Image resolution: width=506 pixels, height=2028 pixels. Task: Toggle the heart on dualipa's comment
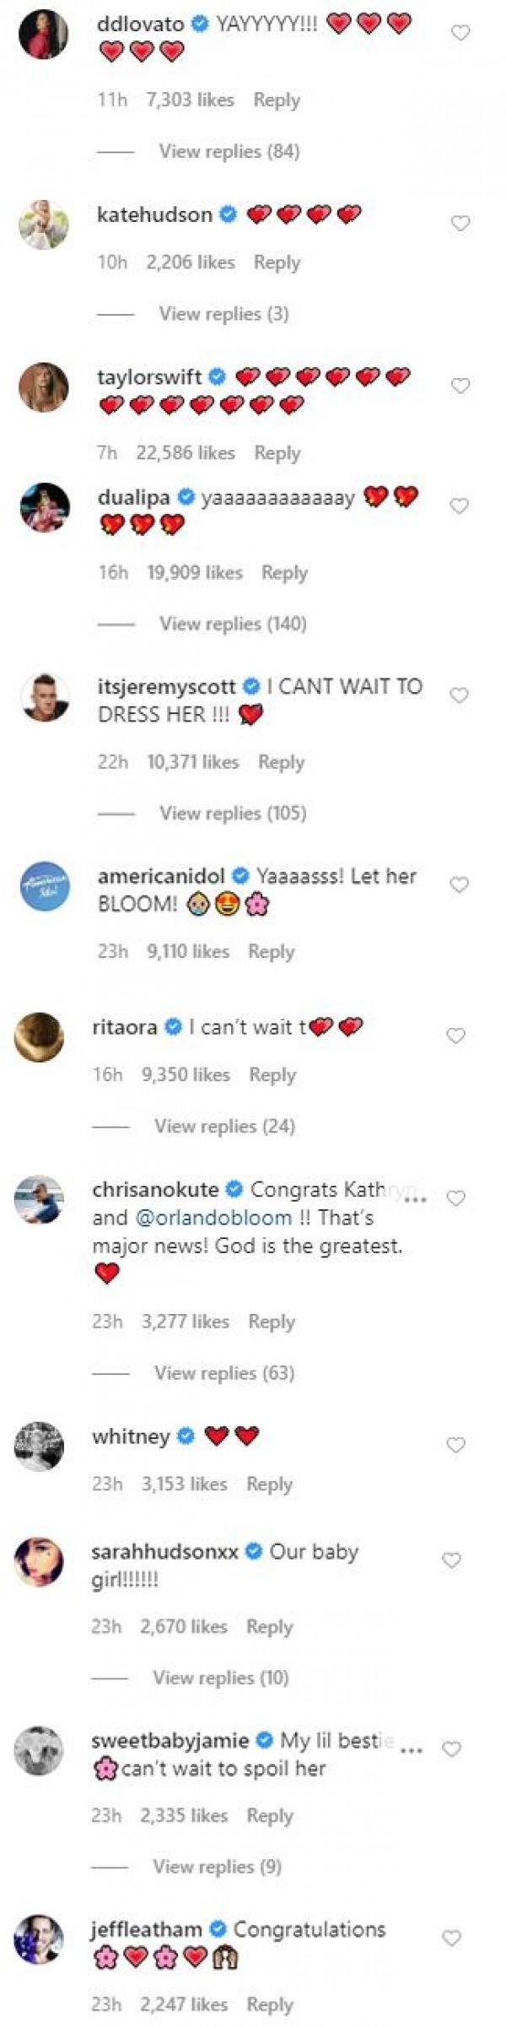click(458, 505)
